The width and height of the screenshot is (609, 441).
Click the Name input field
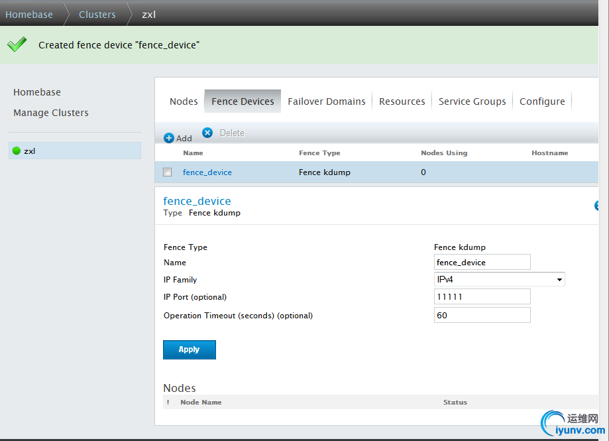pos(482,262)
